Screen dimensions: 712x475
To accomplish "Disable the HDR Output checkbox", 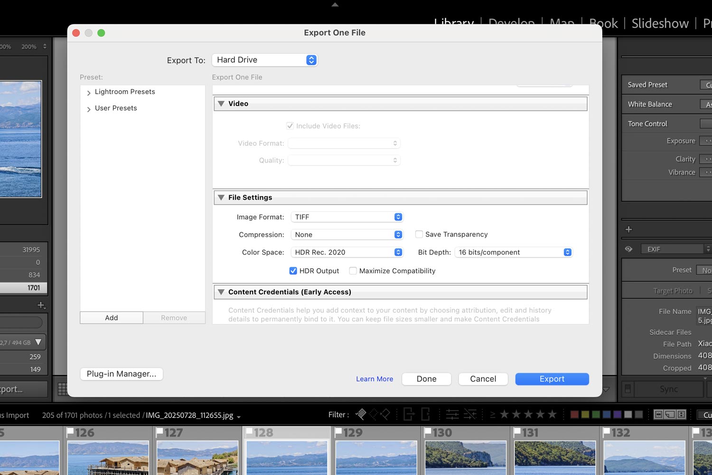I will (x=293, y=271).
